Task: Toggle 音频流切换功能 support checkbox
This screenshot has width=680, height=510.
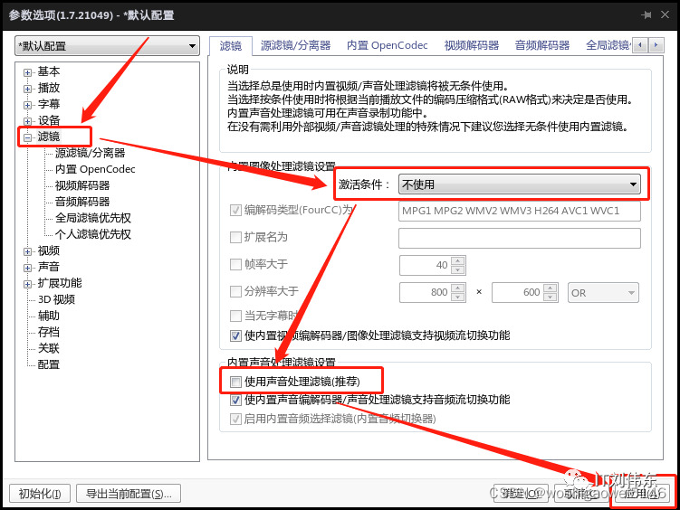Action: (235, 400)
